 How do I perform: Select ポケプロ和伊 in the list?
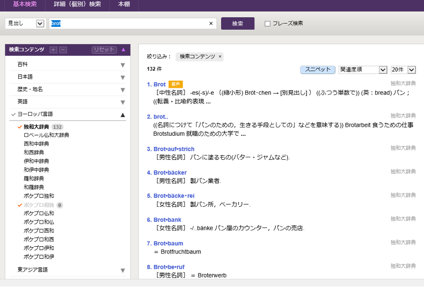coord(39,257)
